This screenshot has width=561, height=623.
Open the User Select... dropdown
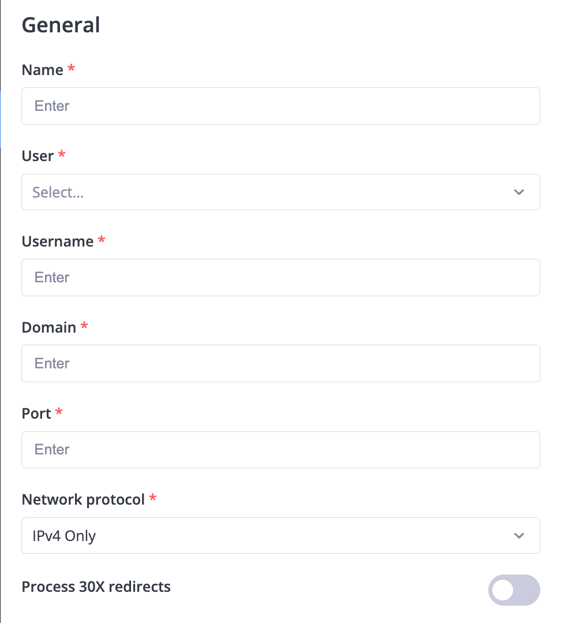[x=280, y=192]
